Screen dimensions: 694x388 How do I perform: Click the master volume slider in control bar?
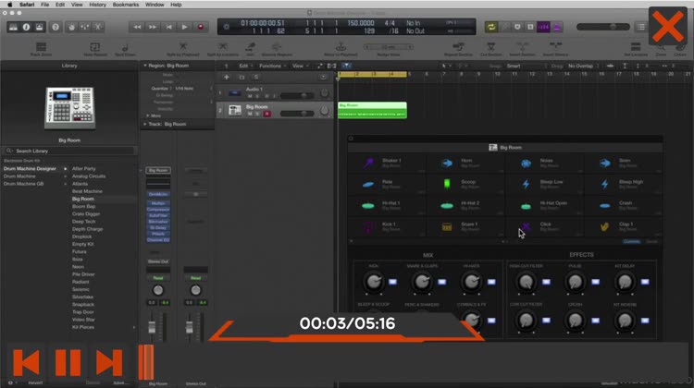[602, 27]
